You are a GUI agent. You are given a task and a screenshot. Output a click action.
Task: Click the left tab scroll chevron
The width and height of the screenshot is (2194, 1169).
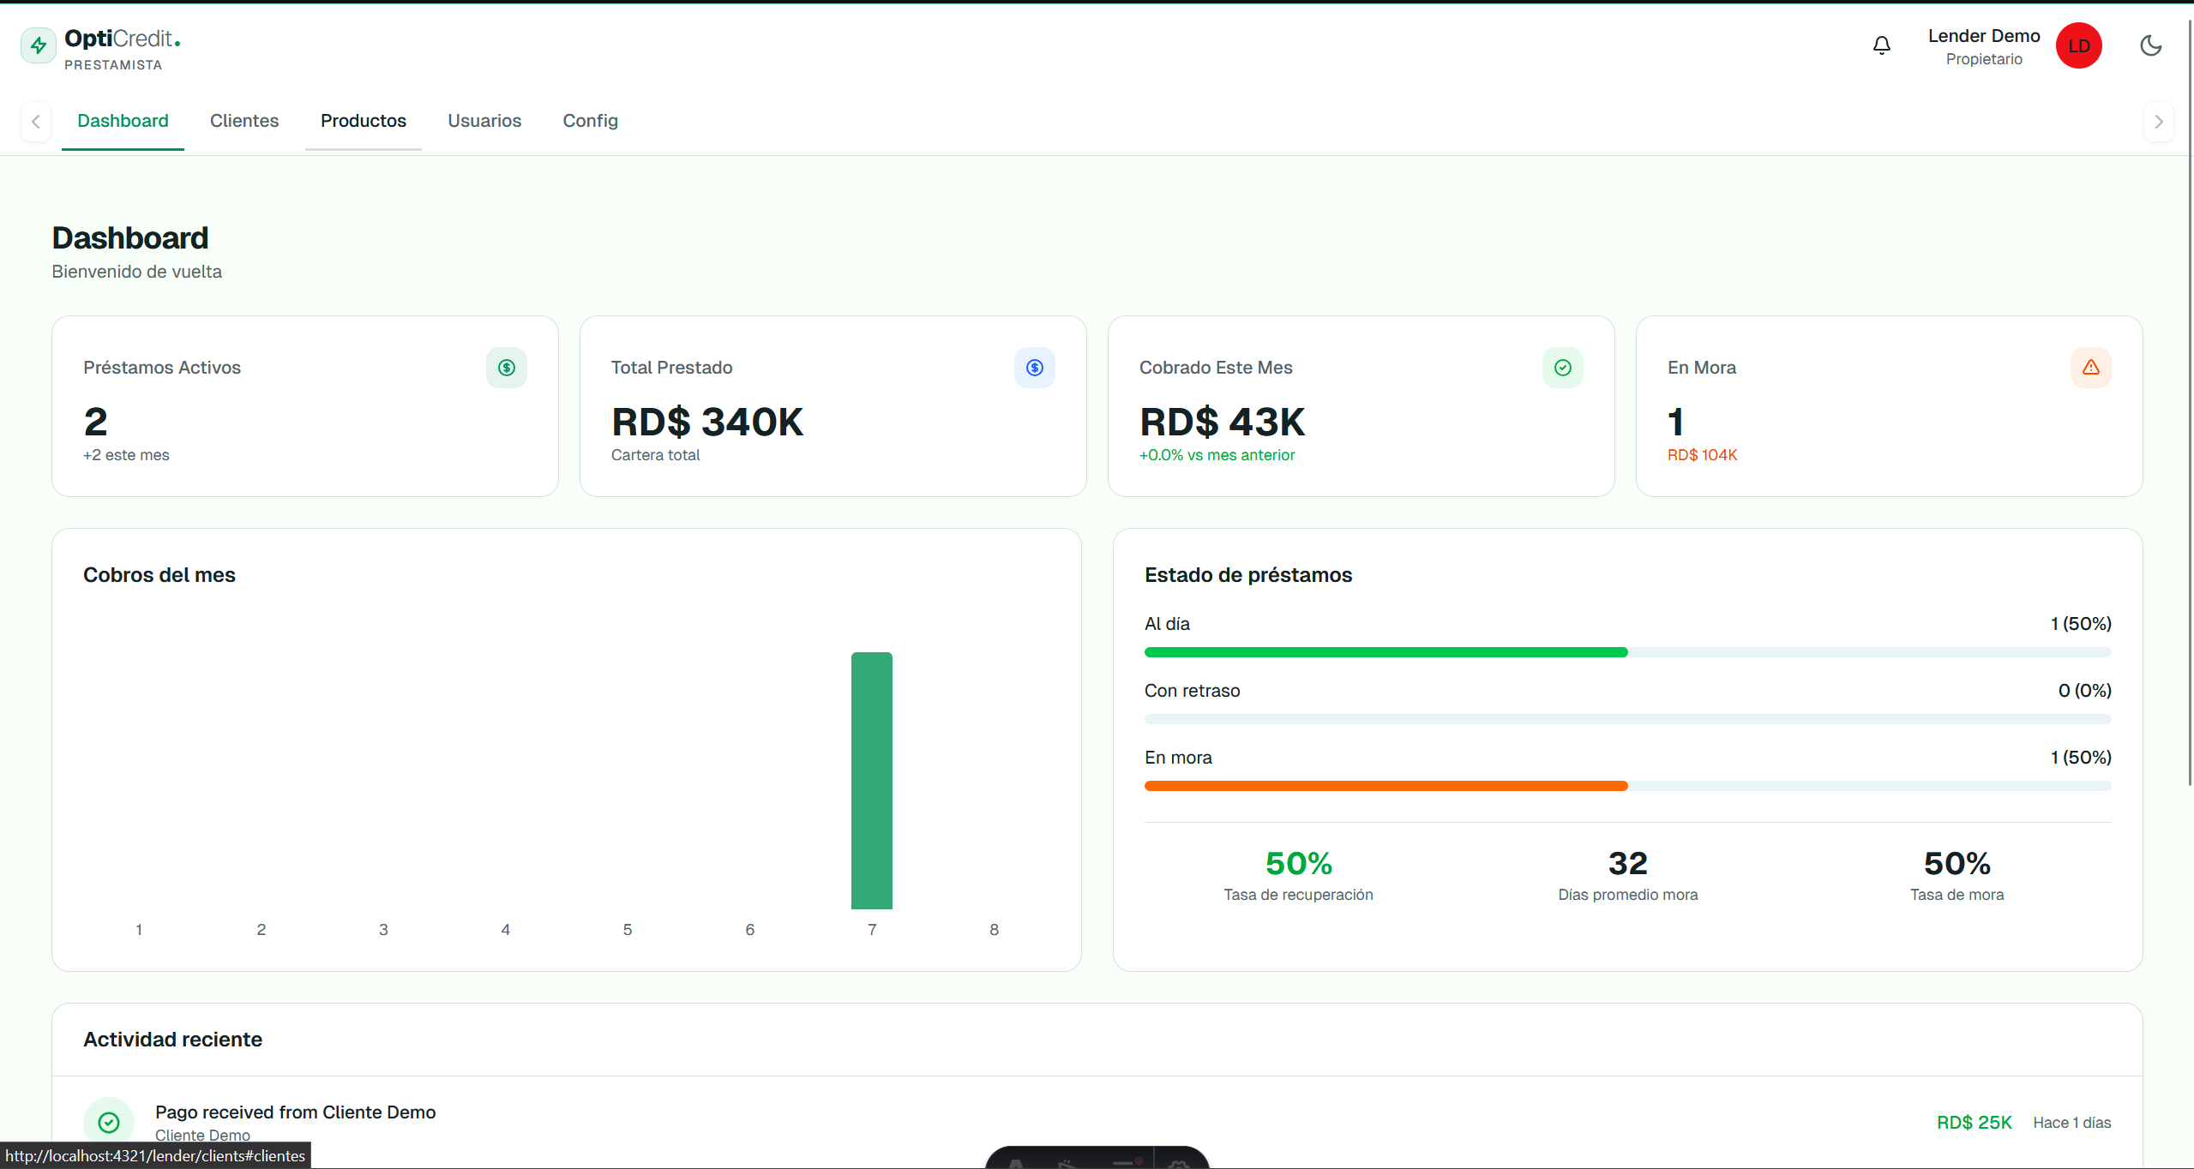(36, 122)
